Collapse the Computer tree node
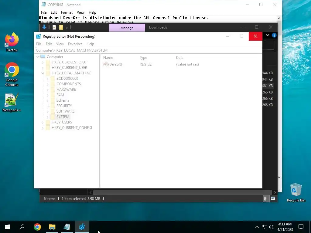This screenshot has width=311, height=233. point(38,57)
